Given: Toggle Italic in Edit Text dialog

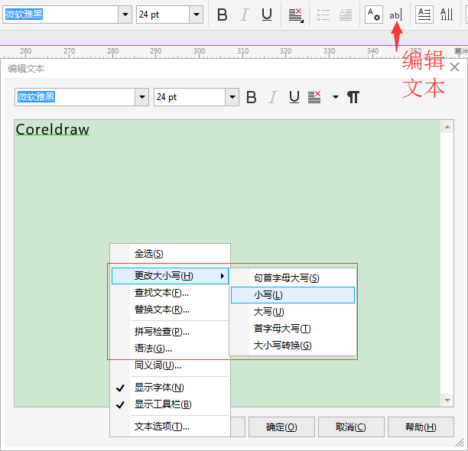Looking at the screenshot, I should tap(273, 97).
